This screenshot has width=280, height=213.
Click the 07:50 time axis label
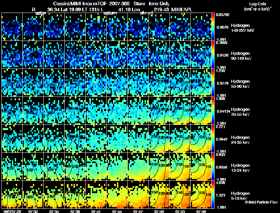click(x=159, y=211)
